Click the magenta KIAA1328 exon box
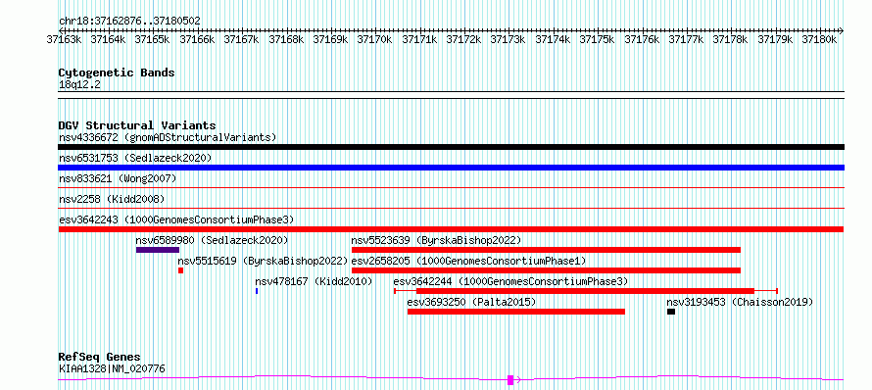The width and height of the screenshot is (872, 390). tap(510, 380)
